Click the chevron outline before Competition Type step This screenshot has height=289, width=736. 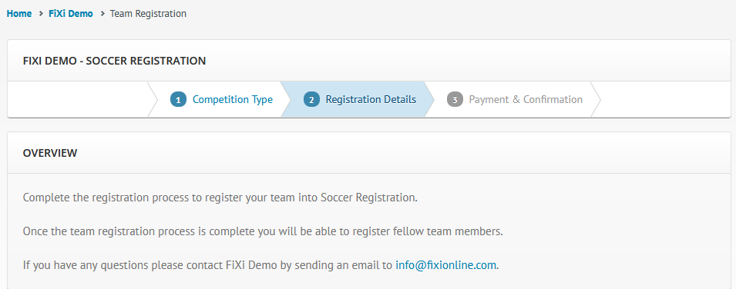[x=153, y=99]
